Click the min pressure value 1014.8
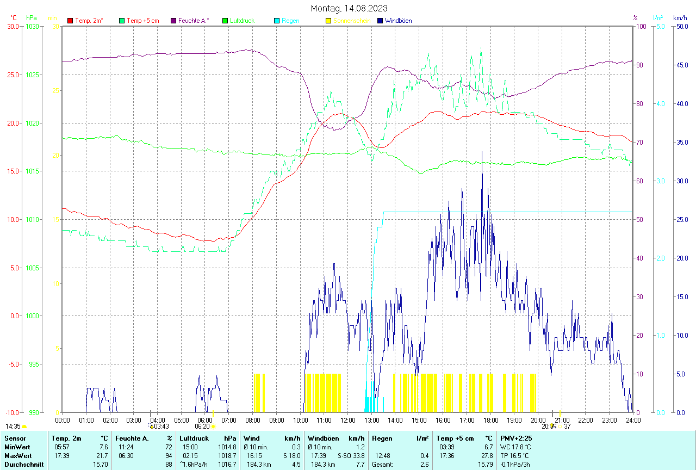Image resolution: width=696 pixels, height=470 pixels. 227,447
